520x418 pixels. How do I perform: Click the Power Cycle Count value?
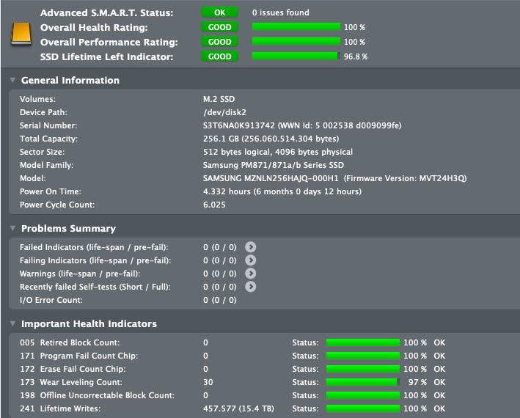(x=214, y=205)
